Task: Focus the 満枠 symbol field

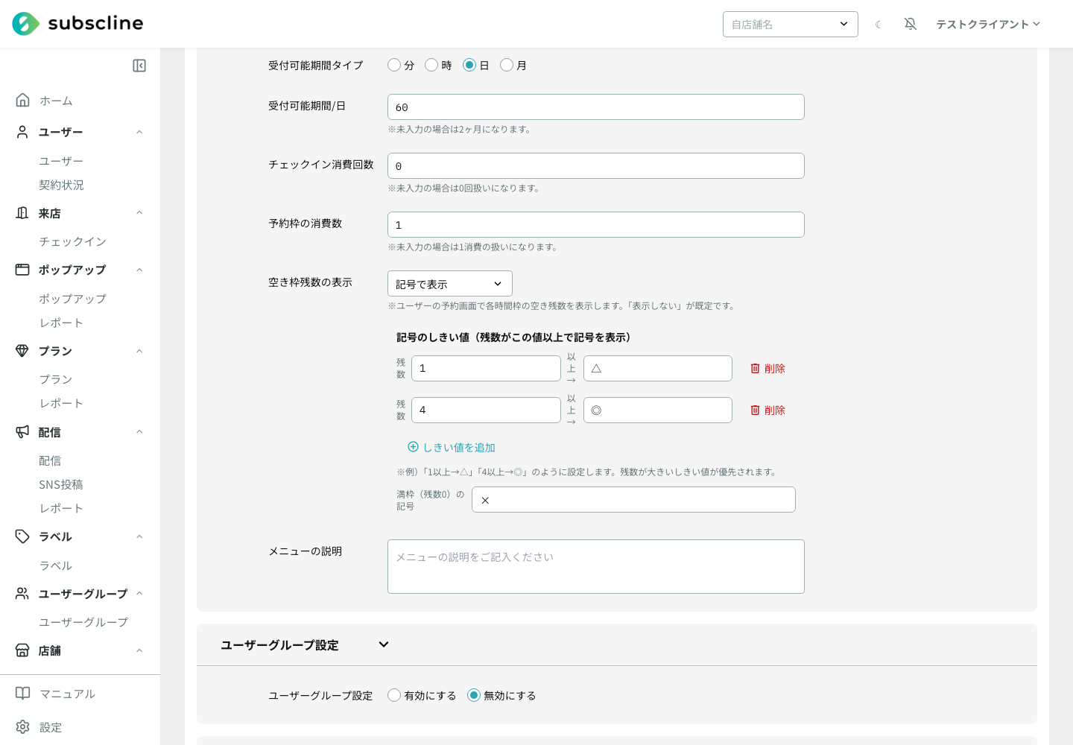Action: (x=633, y=499)
